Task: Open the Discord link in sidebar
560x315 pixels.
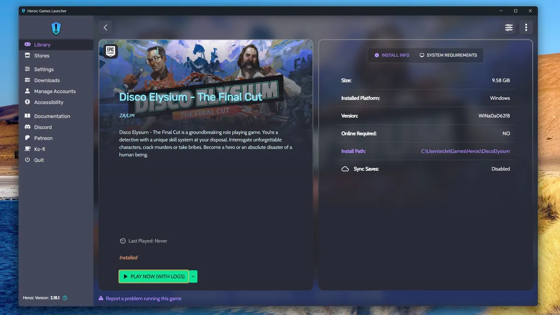Action: click(56, 127)
